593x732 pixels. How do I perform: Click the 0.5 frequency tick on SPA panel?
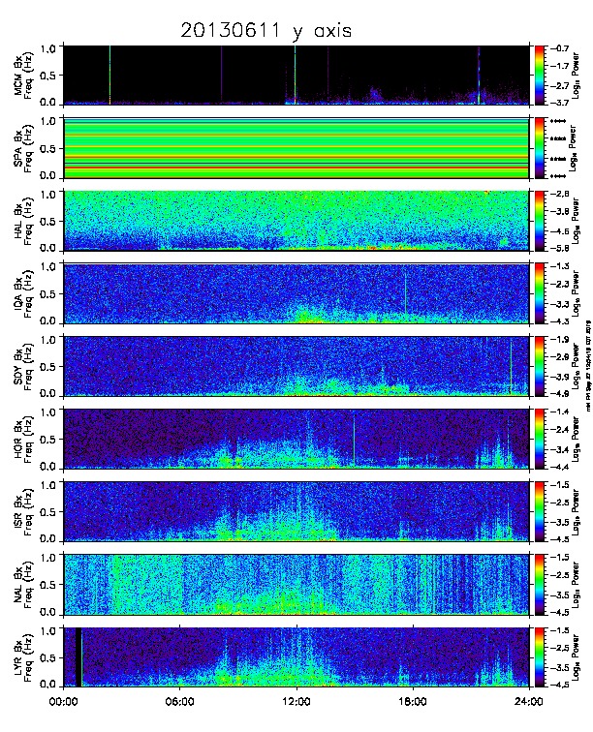click(x=47, y=148)
